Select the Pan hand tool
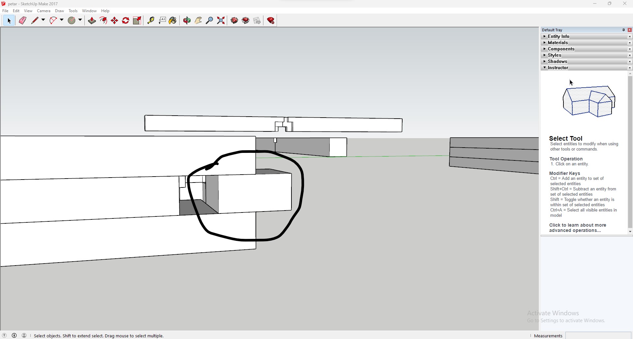The image size is (633, 339). point(198,20)
